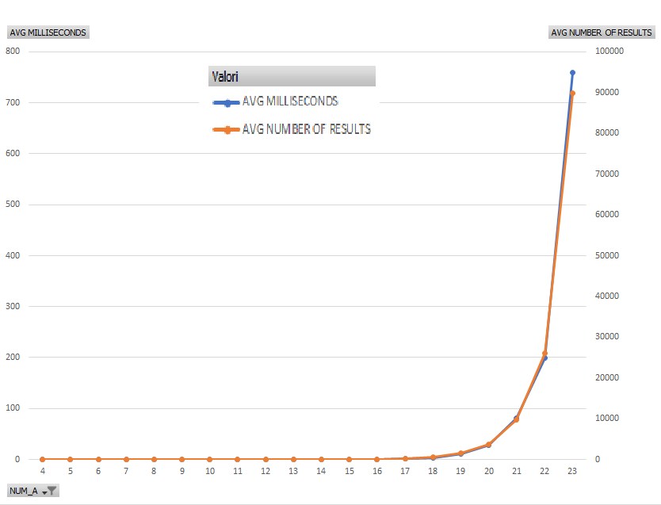Click the blue line marker in the legend

pos(227,102)
